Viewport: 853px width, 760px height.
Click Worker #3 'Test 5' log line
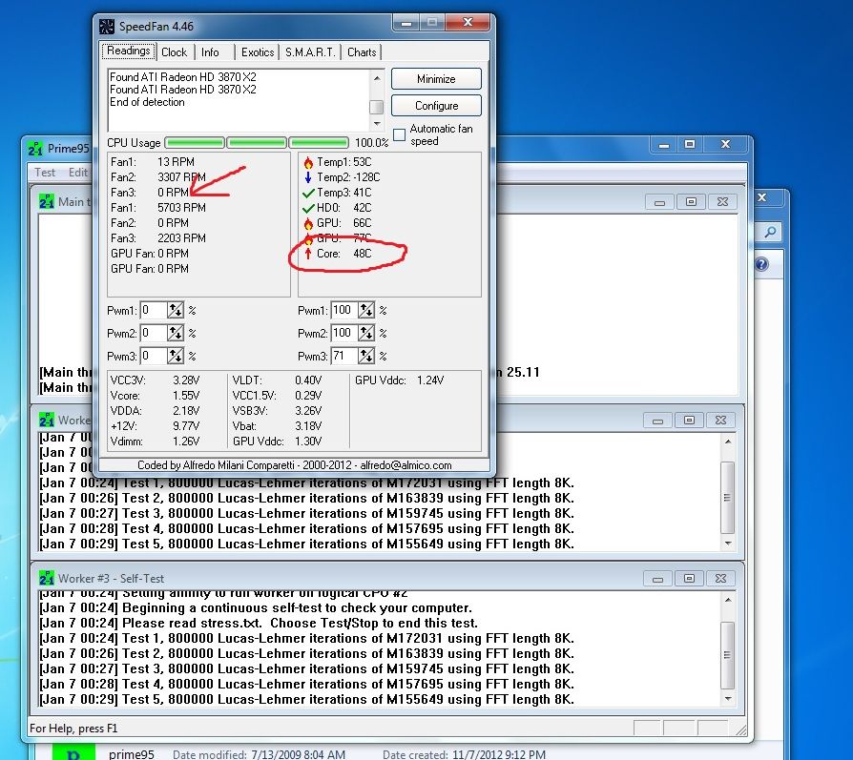coord(306,699)
